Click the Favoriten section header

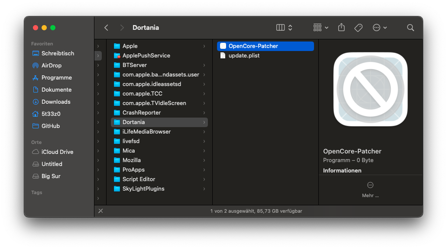pyautogui.click(x=42, y=44)
